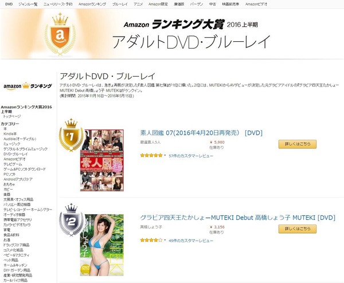Select ドラッグストア商品 category in sidebar
The height and width of the screenshot is (283, 344).
click(x=16, y=245)
